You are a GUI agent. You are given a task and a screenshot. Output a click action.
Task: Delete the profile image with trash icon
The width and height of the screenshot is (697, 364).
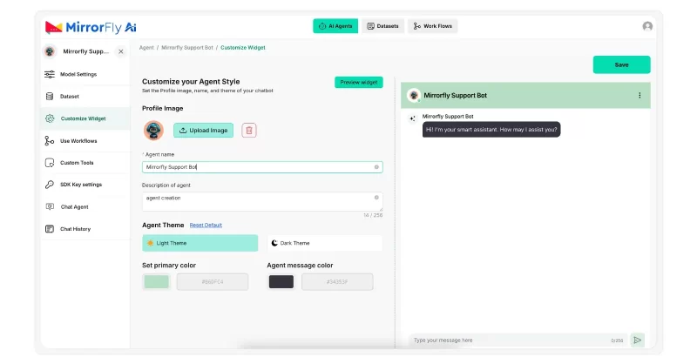[249, 131]
